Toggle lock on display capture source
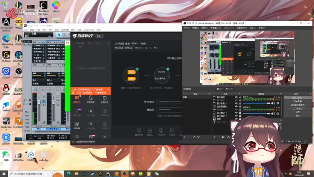The width and height of the screenshot is (314, 177). (240, 106)
